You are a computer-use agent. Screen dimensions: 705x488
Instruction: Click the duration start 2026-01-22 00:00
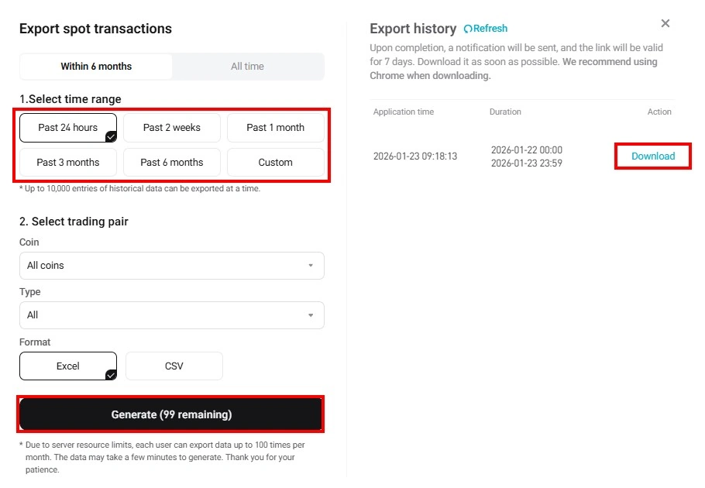tap(527, 150)
